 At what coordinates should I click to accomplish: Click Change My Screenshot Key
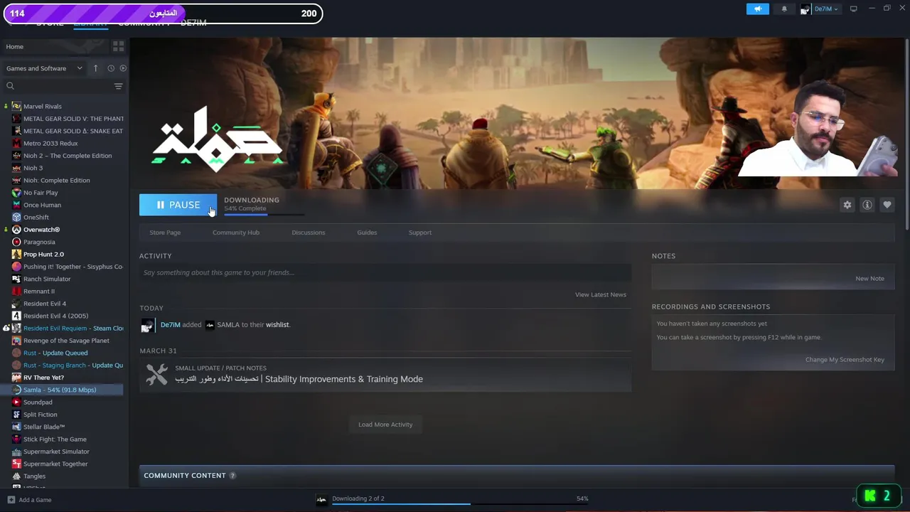click(845, 360)
